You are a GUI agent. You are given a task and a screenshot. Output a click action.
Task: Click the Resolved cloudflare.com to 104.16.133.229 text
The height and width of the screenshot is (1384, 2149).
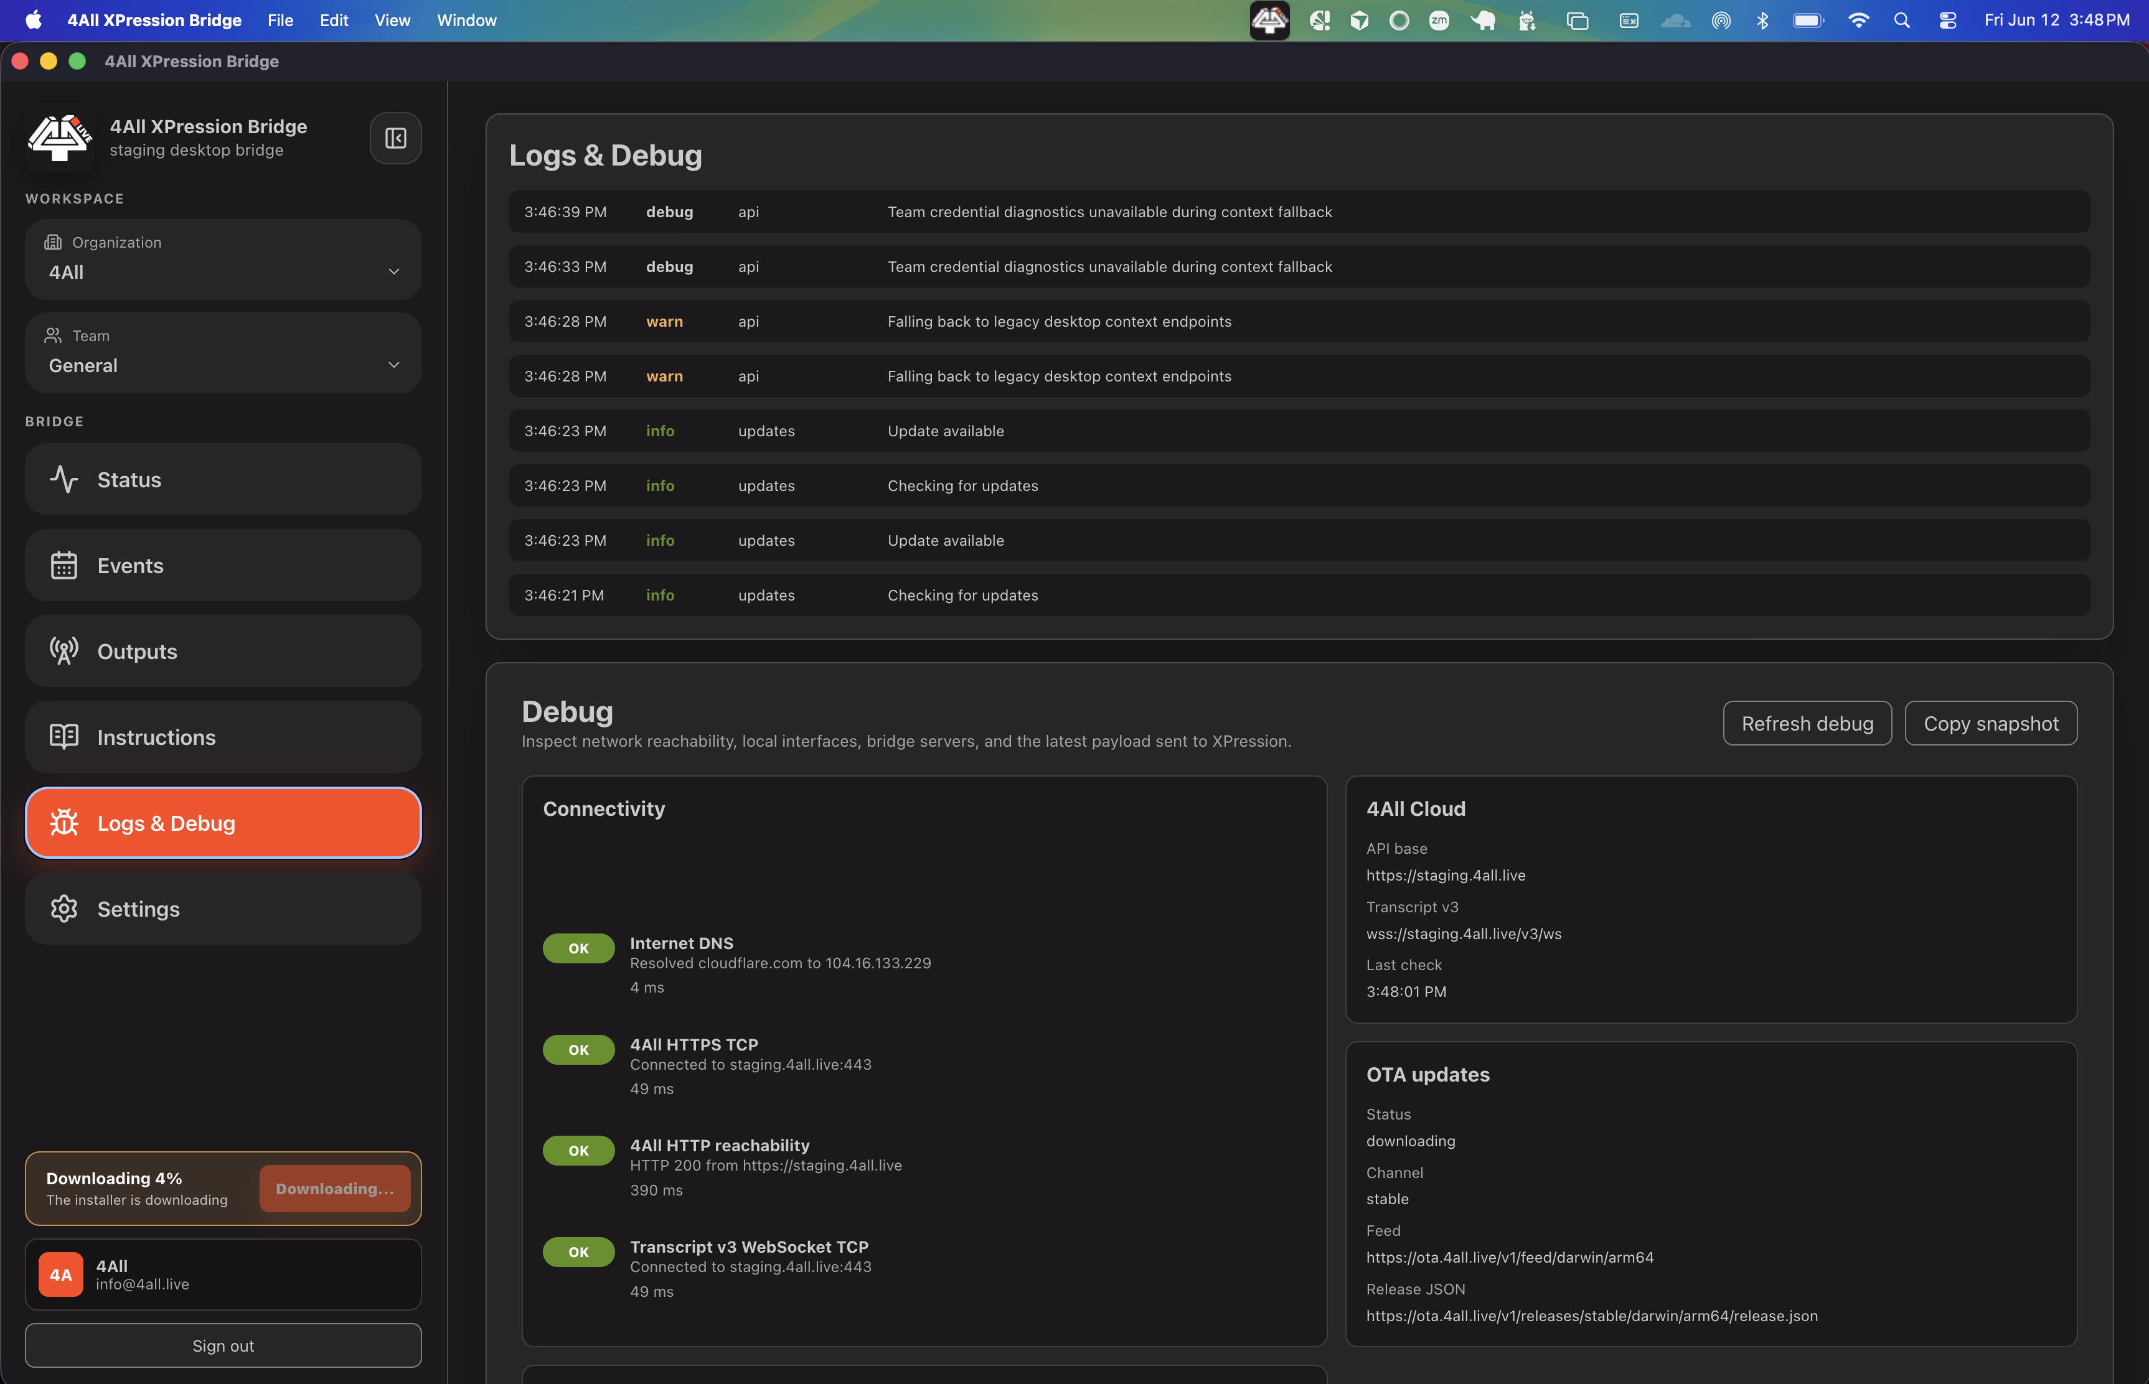point(780,963)
